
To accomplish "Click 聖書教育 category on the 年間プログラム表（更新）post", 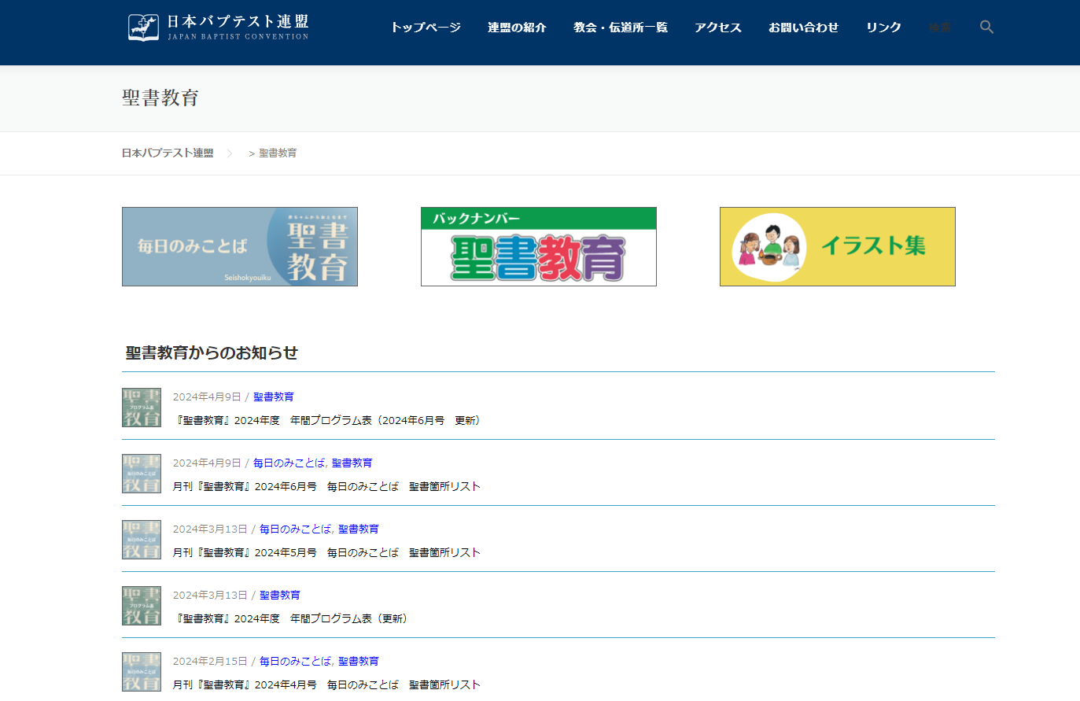I will click(280, 595).
